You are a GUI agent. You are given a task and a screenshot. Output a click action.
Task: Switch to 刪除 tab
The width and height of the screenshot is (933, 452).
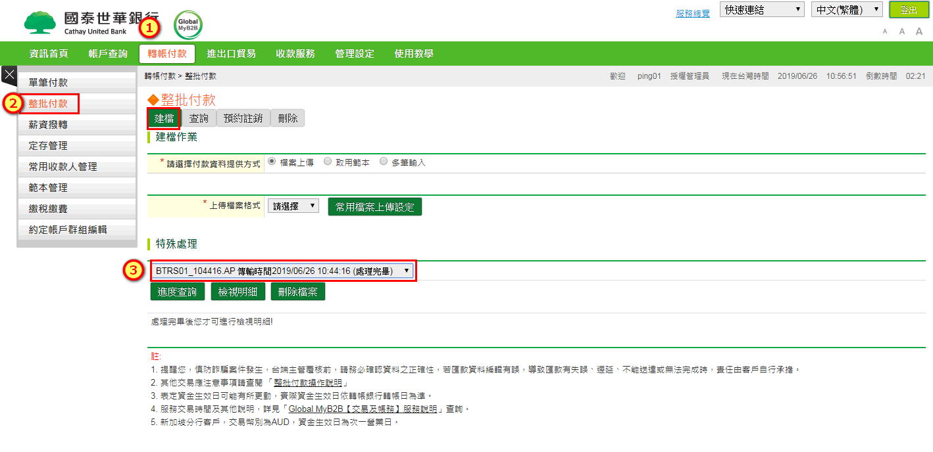(x=288, y=118)
